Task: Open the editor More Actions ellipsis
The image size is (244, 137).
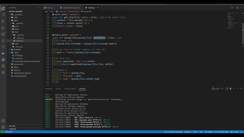Action: pyautogui.click(x=241, y=8)
